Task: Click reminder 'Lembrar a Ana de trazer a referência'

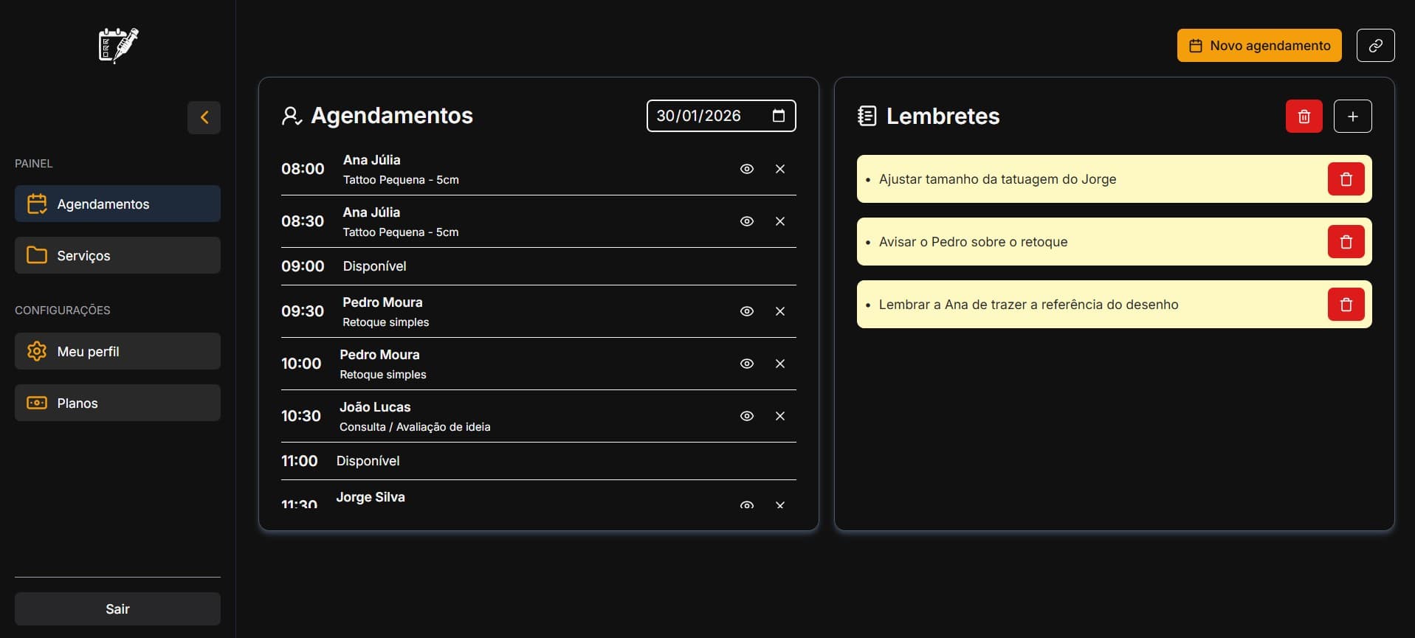Action: click(1028, 305)
